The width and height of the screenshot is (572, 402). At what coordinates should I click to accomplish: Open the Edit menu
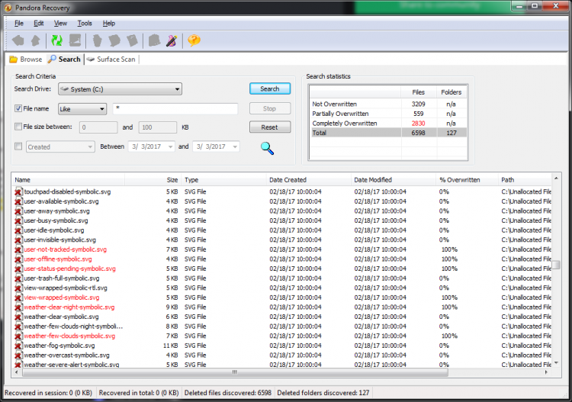[39, 23]
